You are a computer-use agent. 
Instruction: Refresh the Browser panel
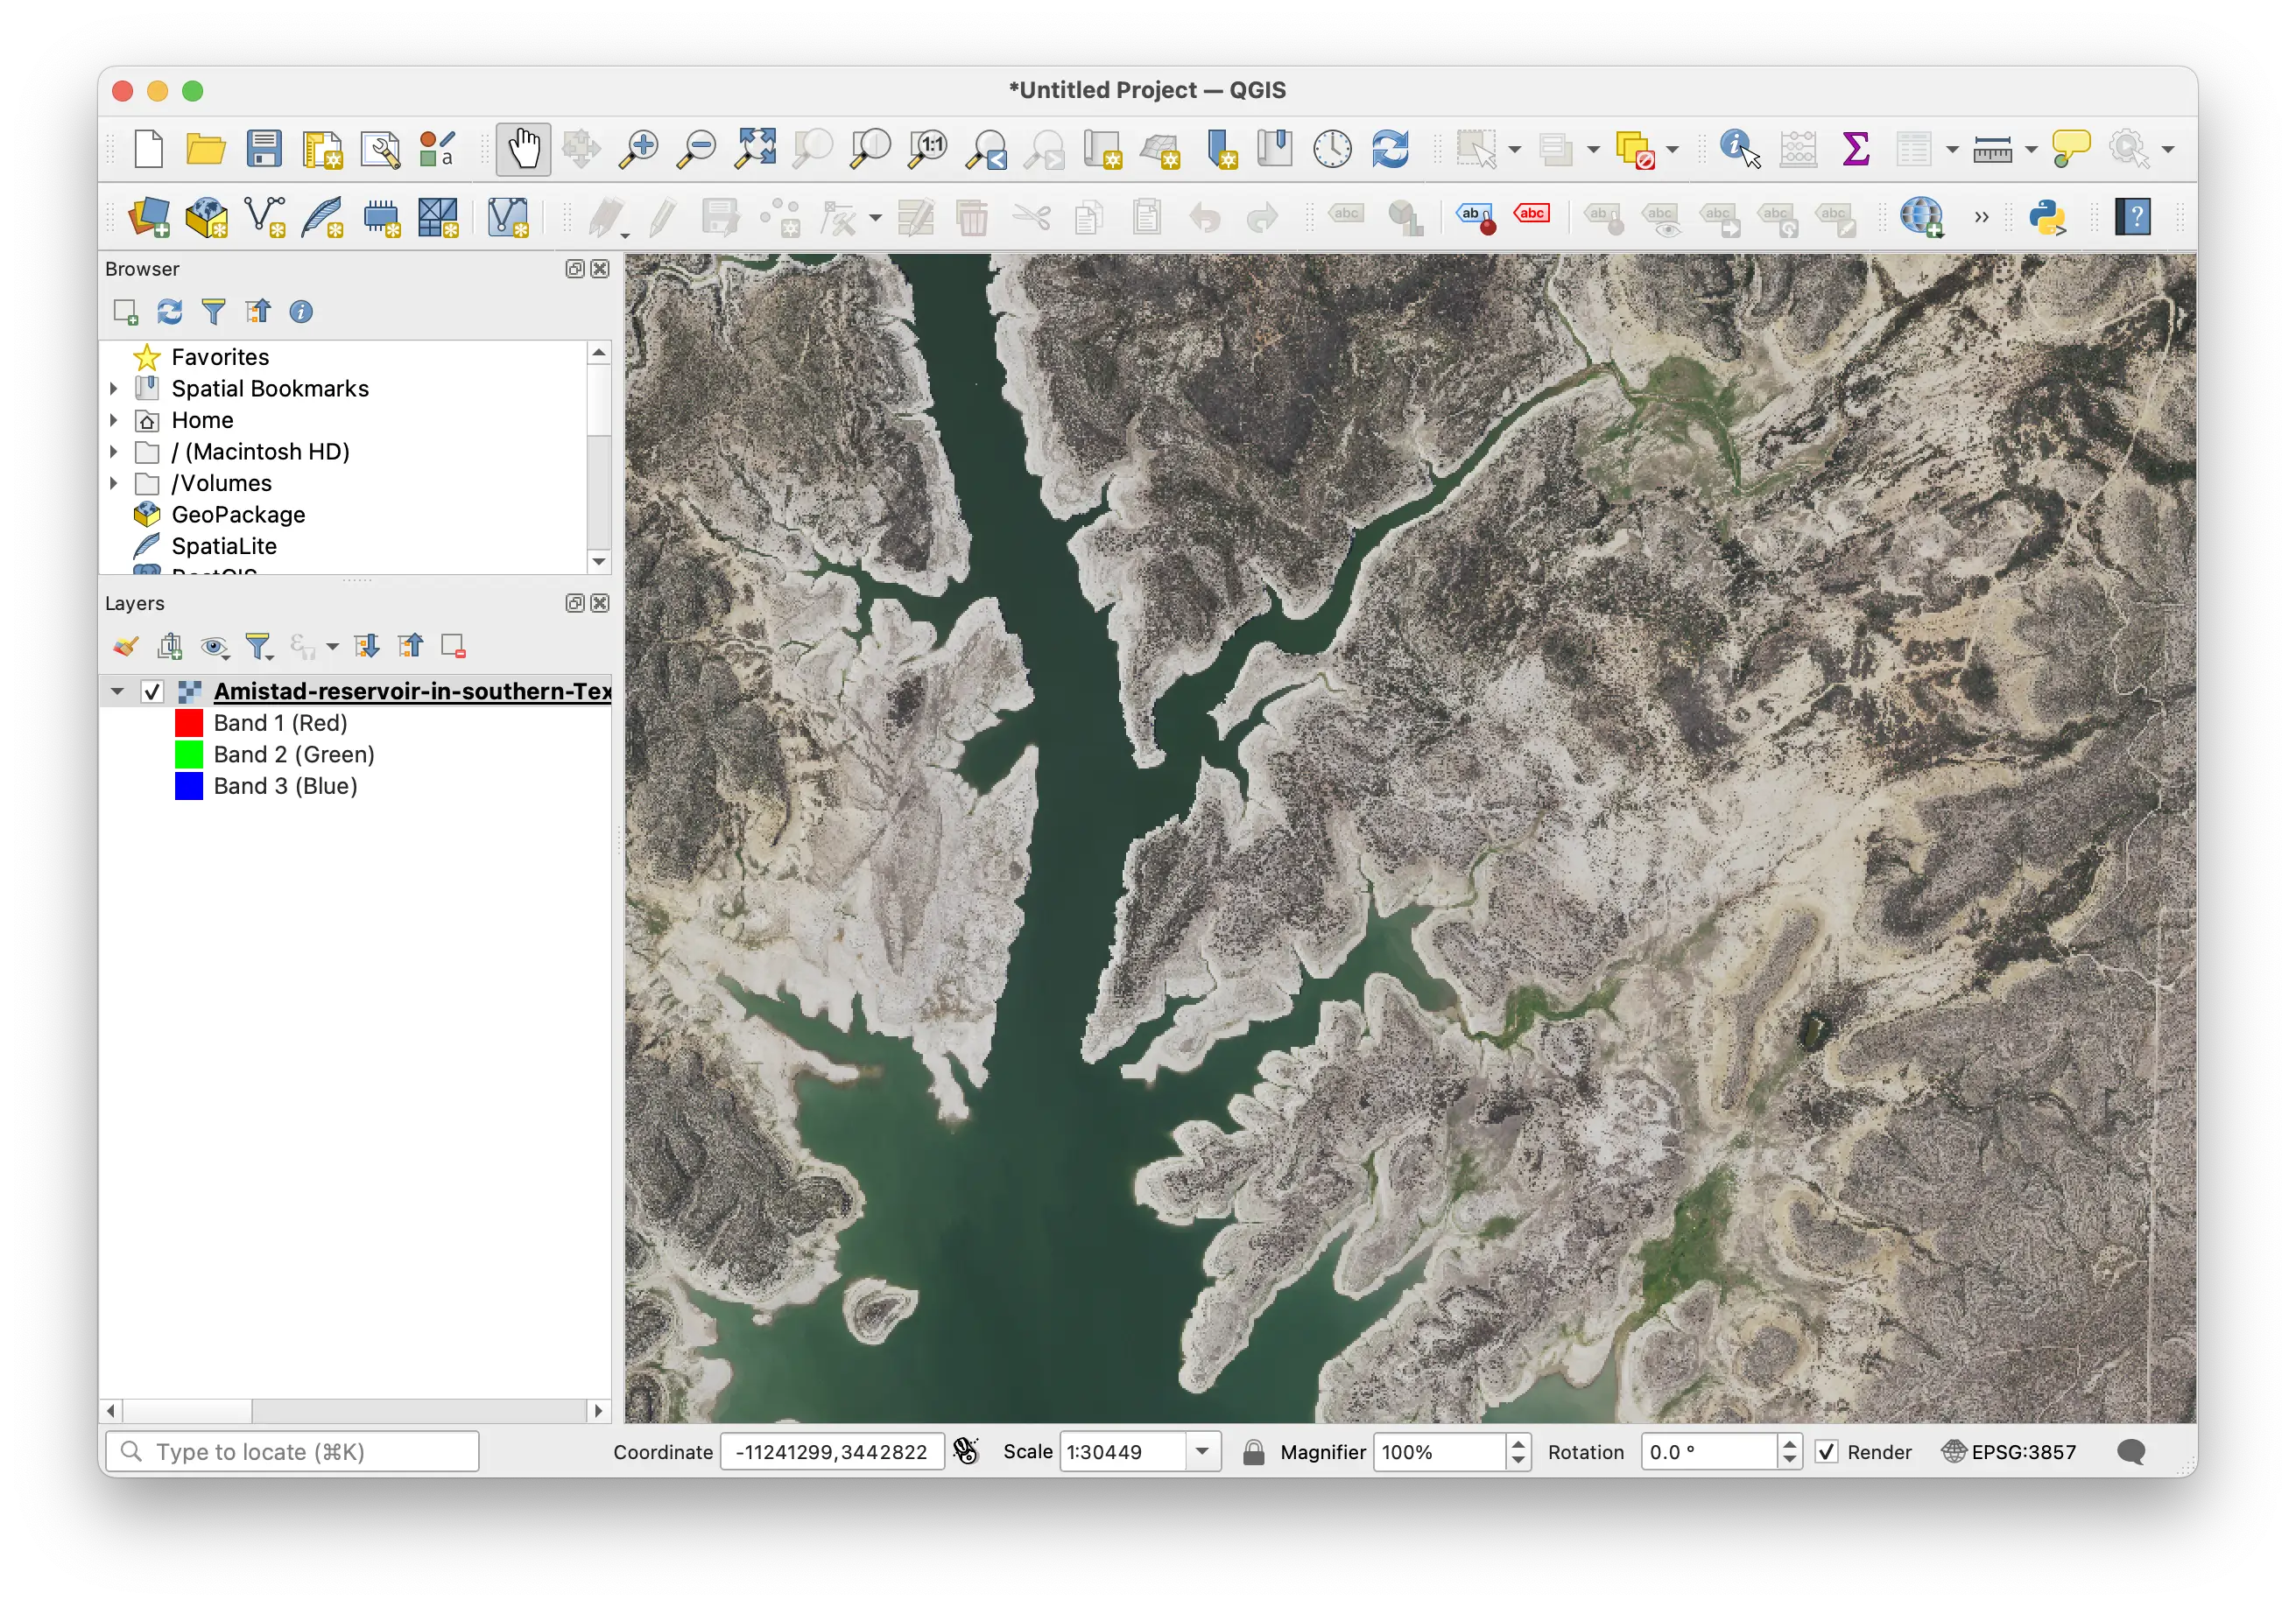[x=170, y=312]
